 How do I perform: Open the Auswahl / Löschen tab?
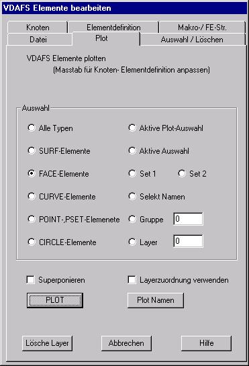click(192, 40)
